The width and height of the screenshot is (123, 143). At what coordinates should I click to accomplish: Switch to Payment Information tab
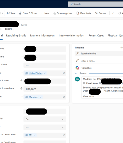[x=42, y=36]
